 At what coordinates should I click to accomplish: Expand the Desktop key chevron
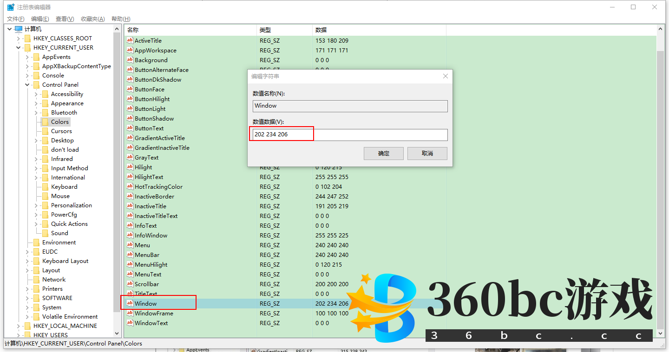point(36,141)
